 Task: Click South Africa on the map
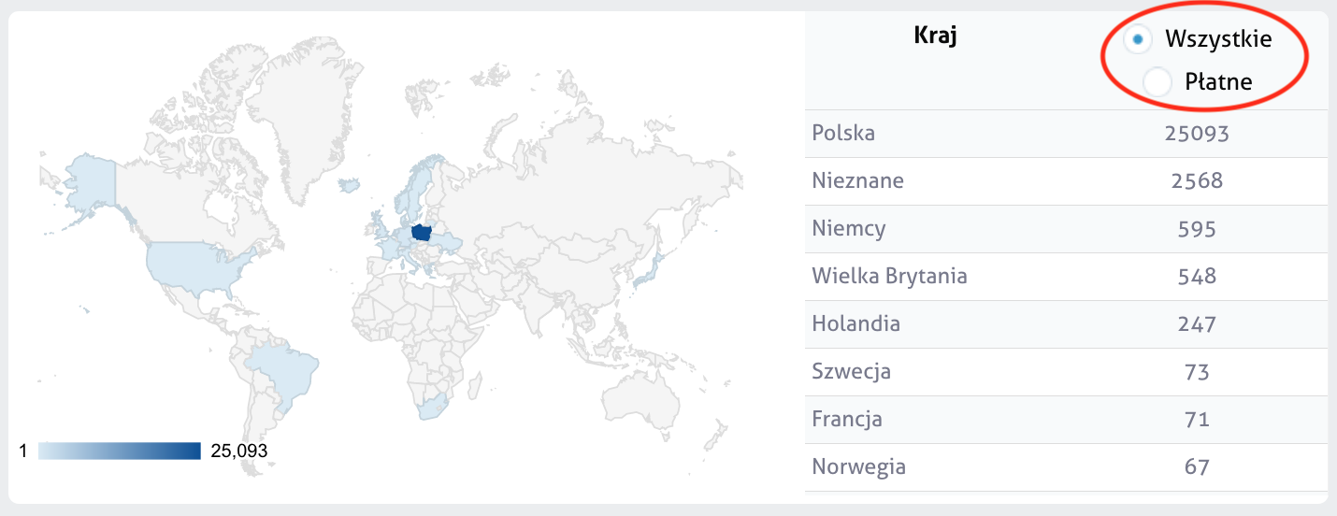click(431, 406)
